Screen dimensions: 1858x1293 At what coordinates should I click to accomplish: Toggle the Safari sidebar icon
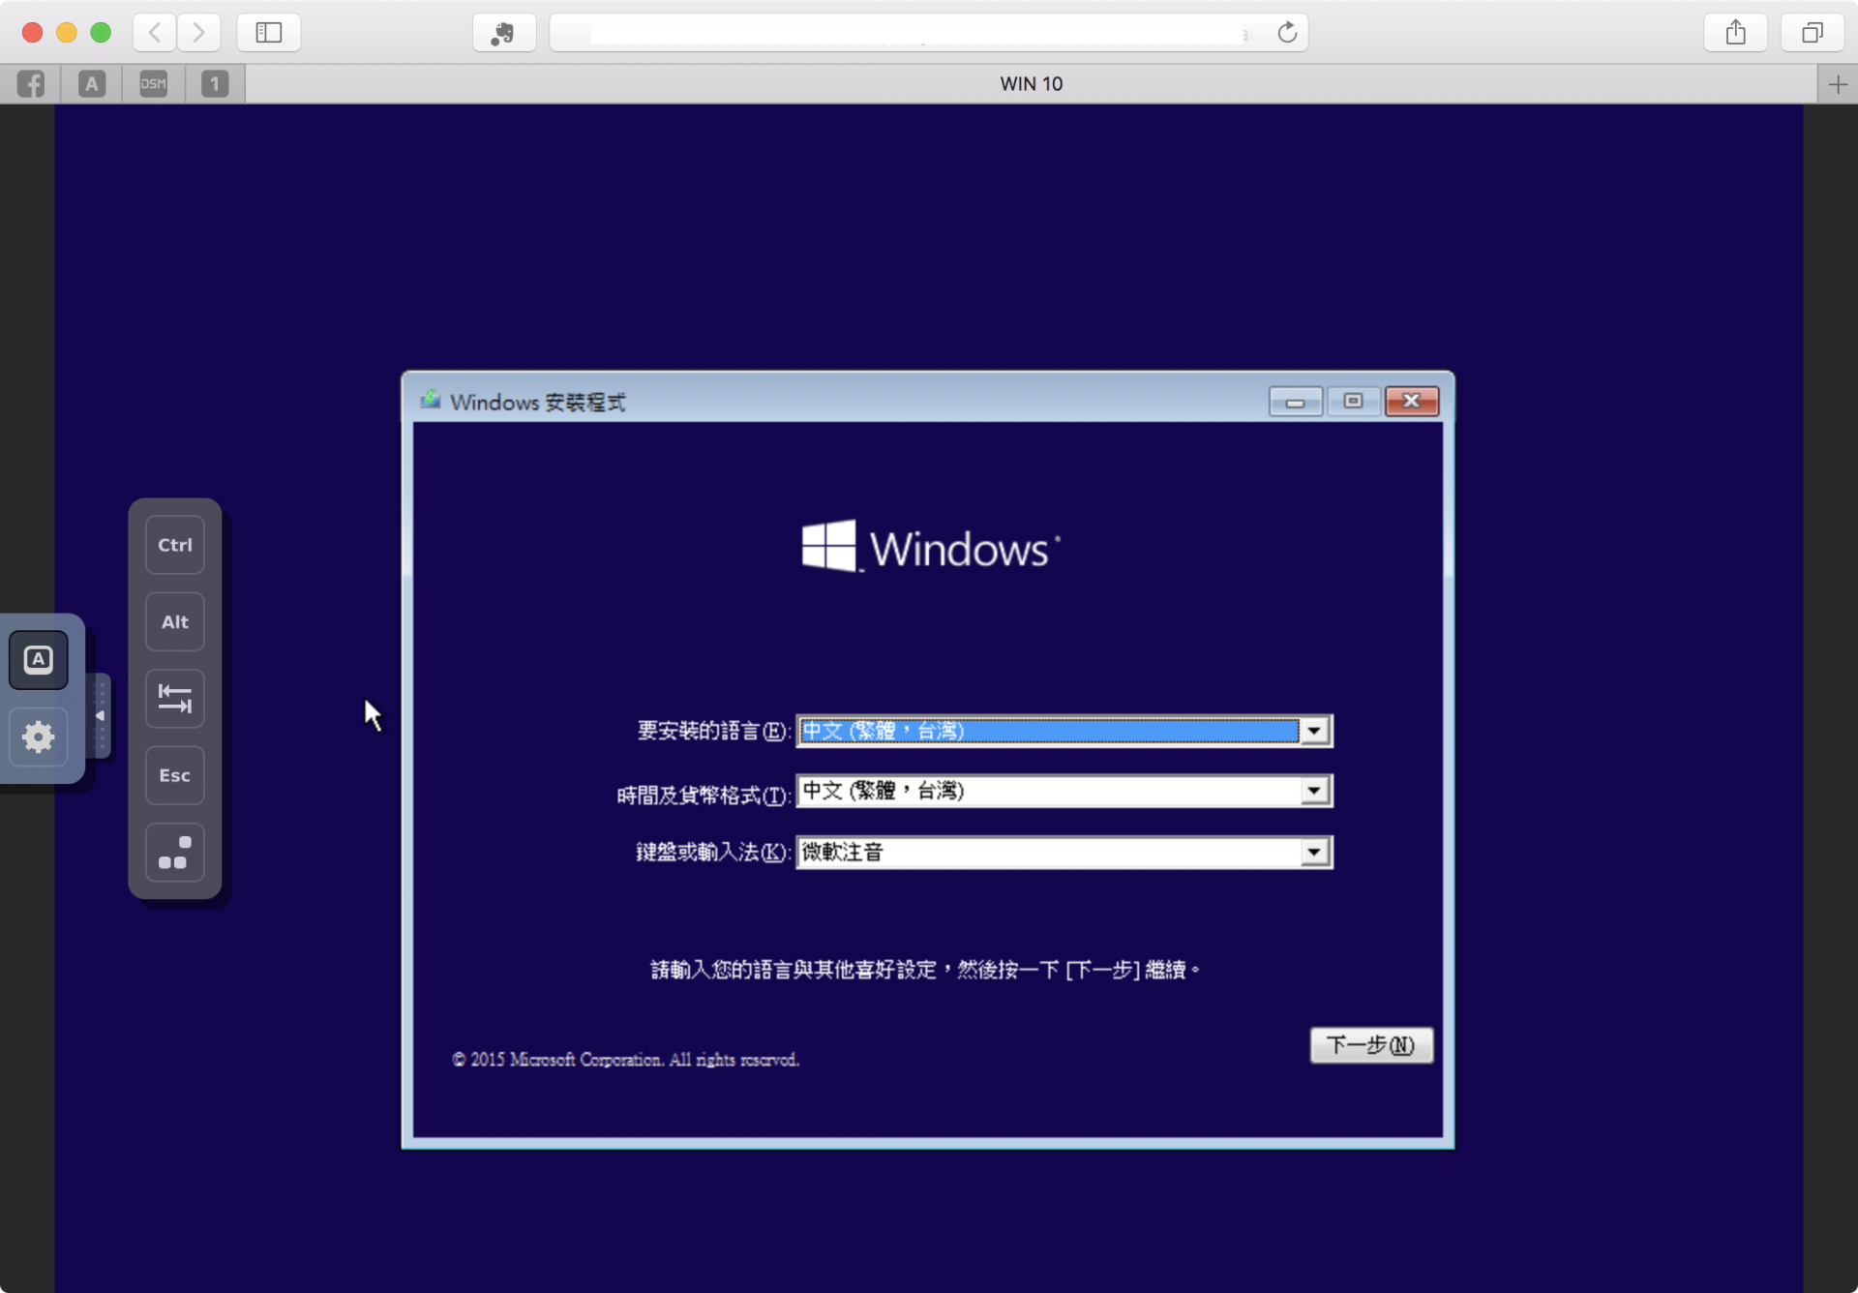click(x=269, y=33)
